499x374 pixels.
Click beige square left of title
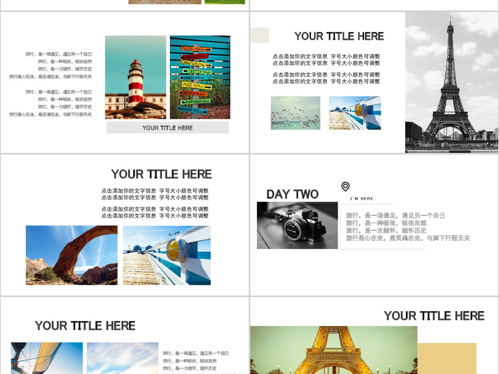pos(259,35)
